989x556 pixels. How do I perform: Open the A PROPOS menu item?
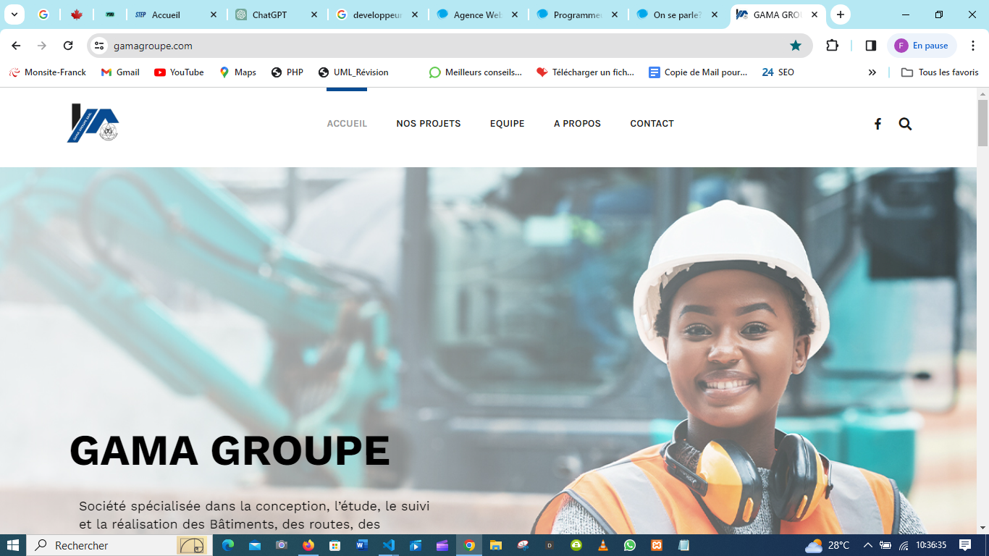tap(577, 124)
